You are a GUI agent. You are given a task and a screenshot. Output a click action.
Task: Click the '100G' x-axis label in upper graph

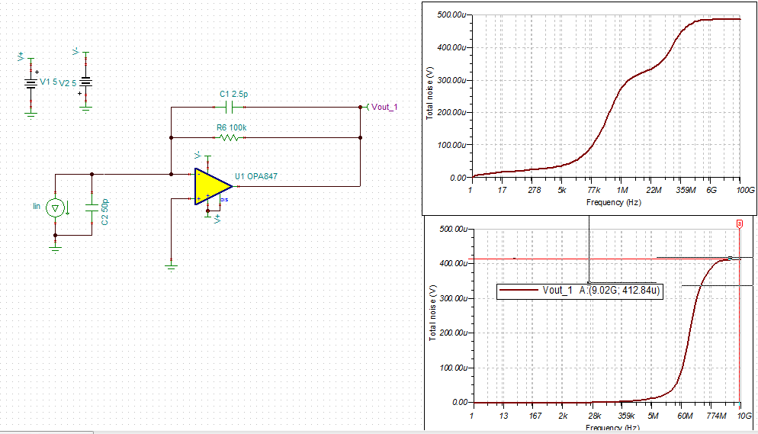pyautogui.click(x=745, y=190)
